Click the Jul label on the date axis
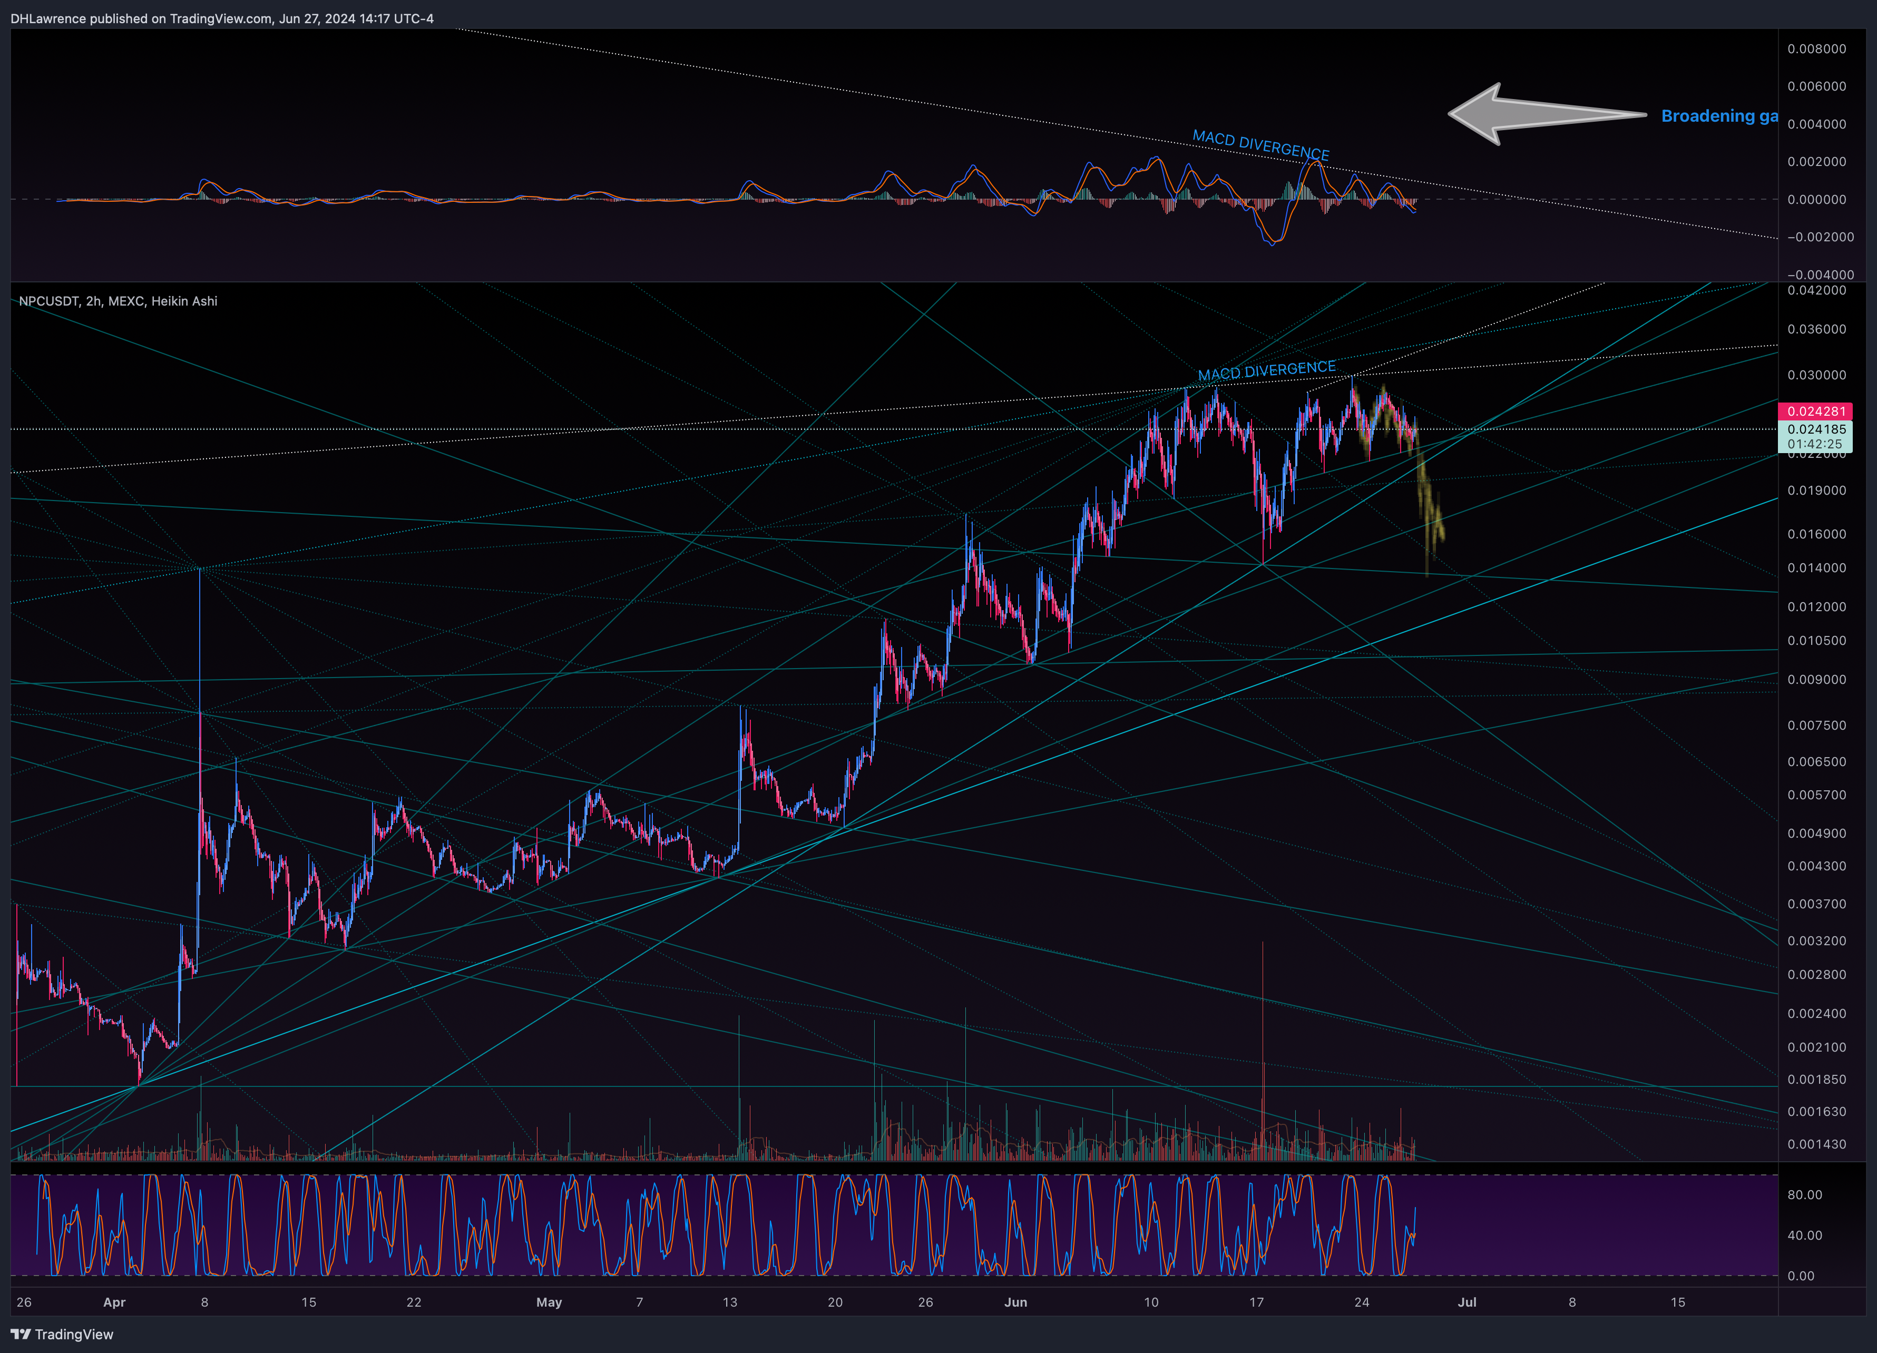The height and width of the screenshot is (1353, 1877). click(x=1468, y=1302)
